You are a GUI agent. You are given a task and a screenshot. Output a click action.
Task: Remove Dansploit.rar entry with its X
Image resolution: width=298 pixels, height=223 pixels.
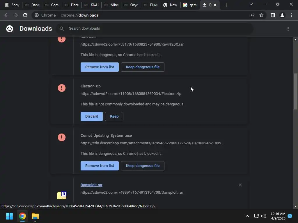[240, 185]
